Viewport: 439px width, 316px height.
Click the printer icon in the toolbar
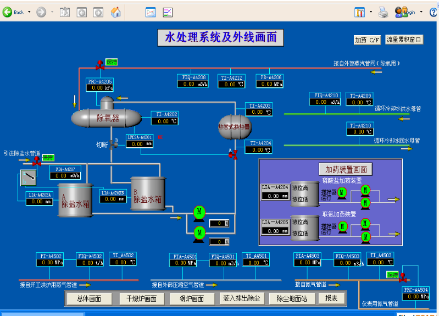[x=384, y=12]
